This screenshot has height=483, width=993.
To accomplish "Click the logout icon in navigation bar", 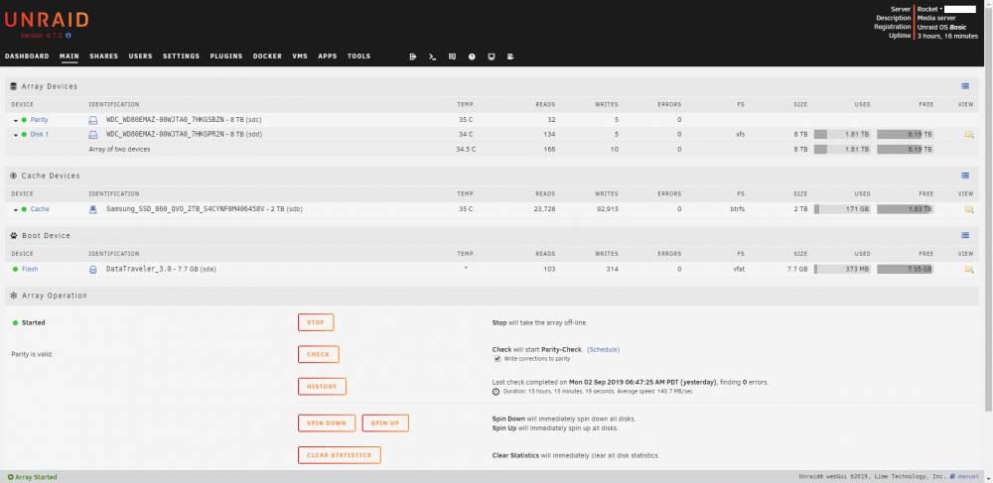I will (x=413, y=57).
